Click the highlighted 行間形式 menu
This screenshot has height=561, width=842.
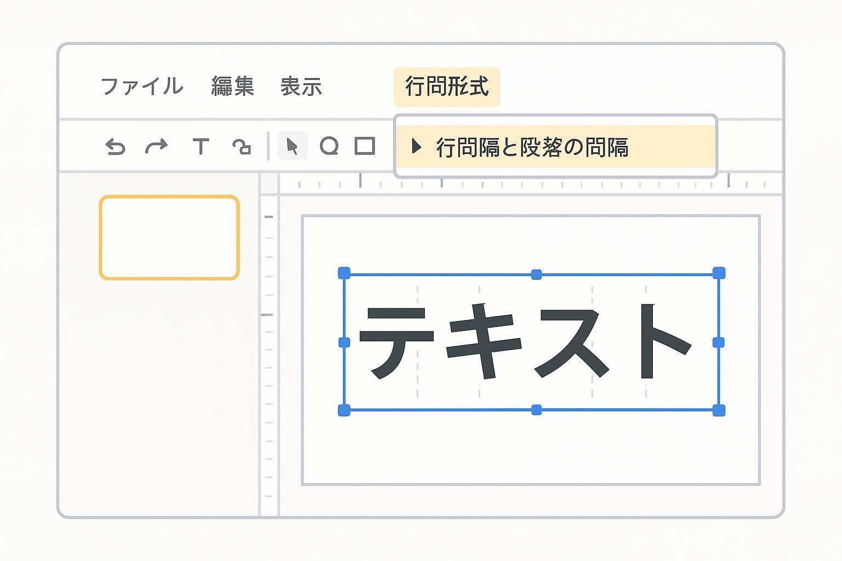pos(446,87)
